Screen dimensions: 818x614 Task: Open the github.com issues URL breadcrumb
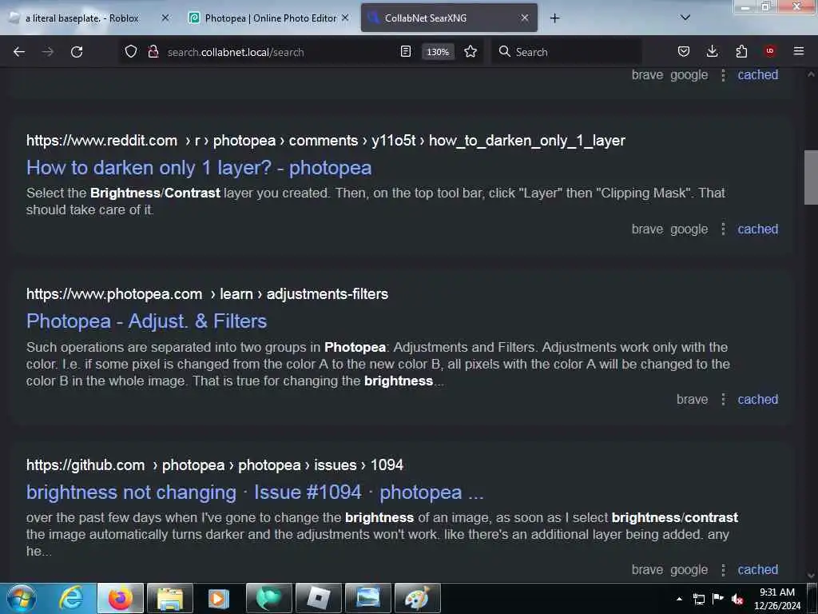point(214,465)
